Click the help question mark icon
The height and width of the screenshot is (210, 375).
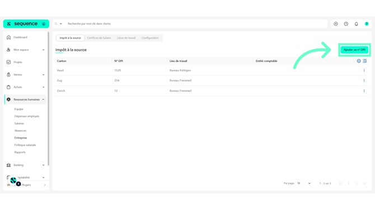coord(367,24)
